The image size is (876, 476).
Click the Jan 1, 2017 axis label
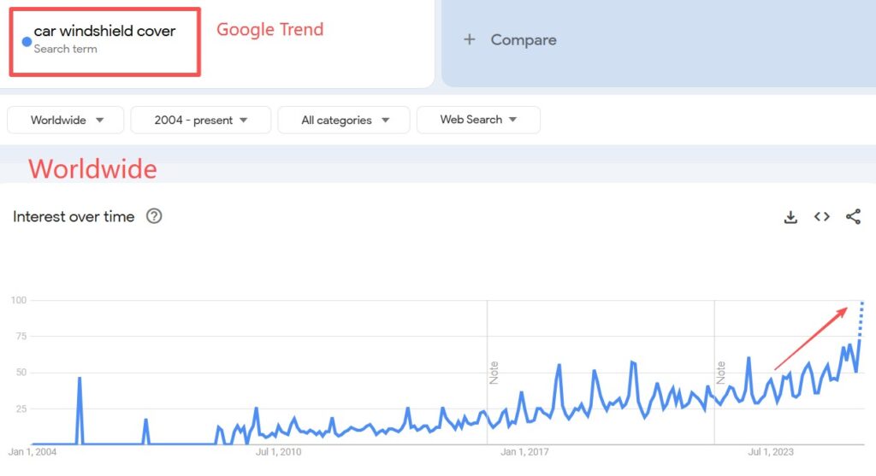524,452
